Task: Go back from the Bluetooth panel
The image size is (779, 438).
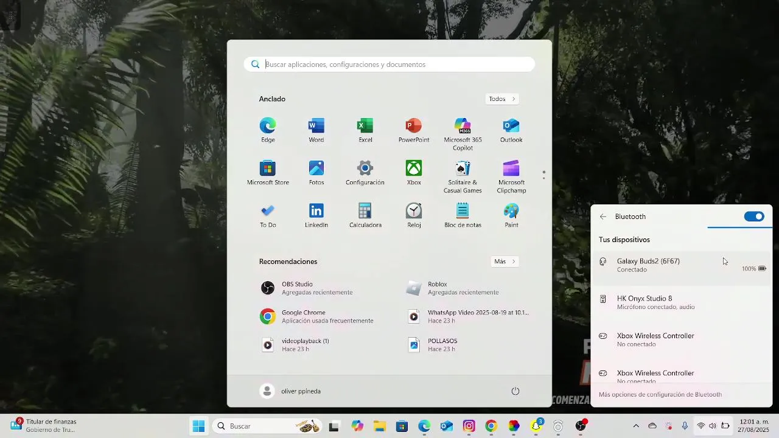Action: [x=603, y=217]
